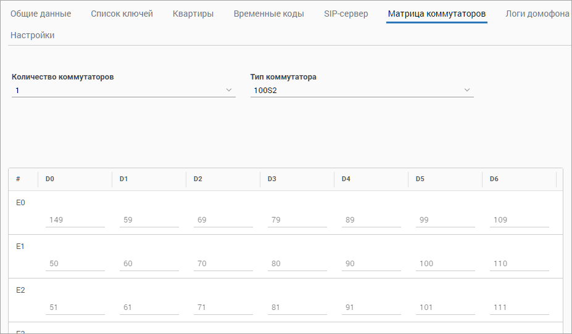572x334 pixels.
Task: Select the SIP-сервер tab
Action: tap(346, 14)
